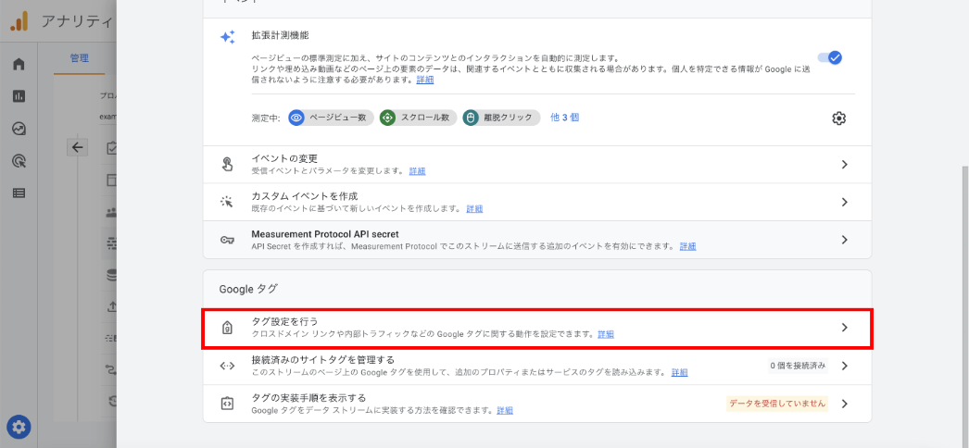This screenshot has height=448, width=969.
Task: Open Explore icon in left sidebar
Action: coord(19,129)
